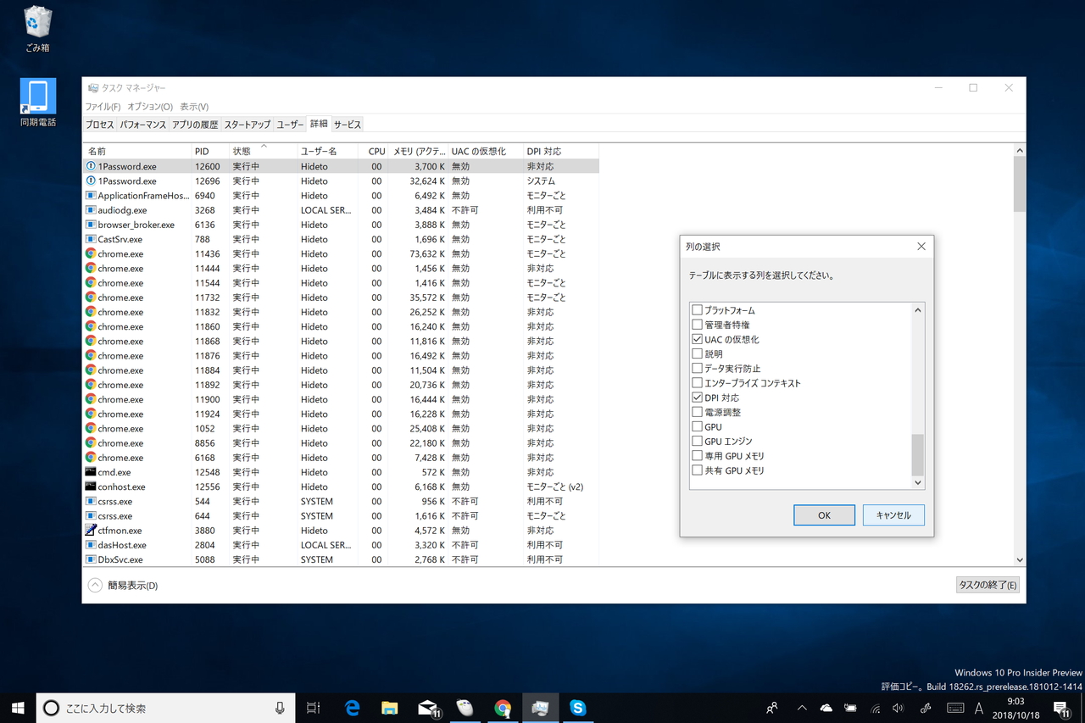The height and width of the screenshot is (723, 1085).
Task: Click the chrome.exe icon in PID 11436 row
Action: [91, 253]
